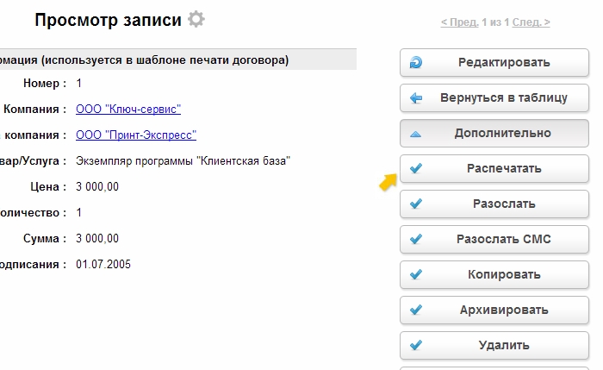Click the checkmark icon beside Разослать
This screenshot has width=603, height=370.
click(x=417, y=204)
